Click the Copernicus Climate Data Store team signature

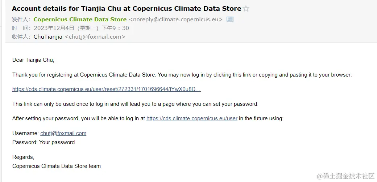click(57, 166)
